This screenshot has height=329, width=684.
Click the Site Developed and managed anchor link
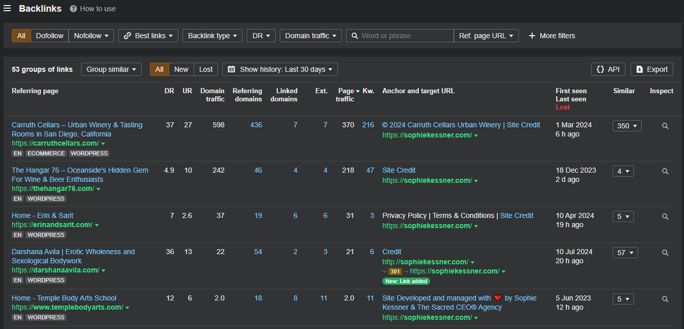click(459, 303)
